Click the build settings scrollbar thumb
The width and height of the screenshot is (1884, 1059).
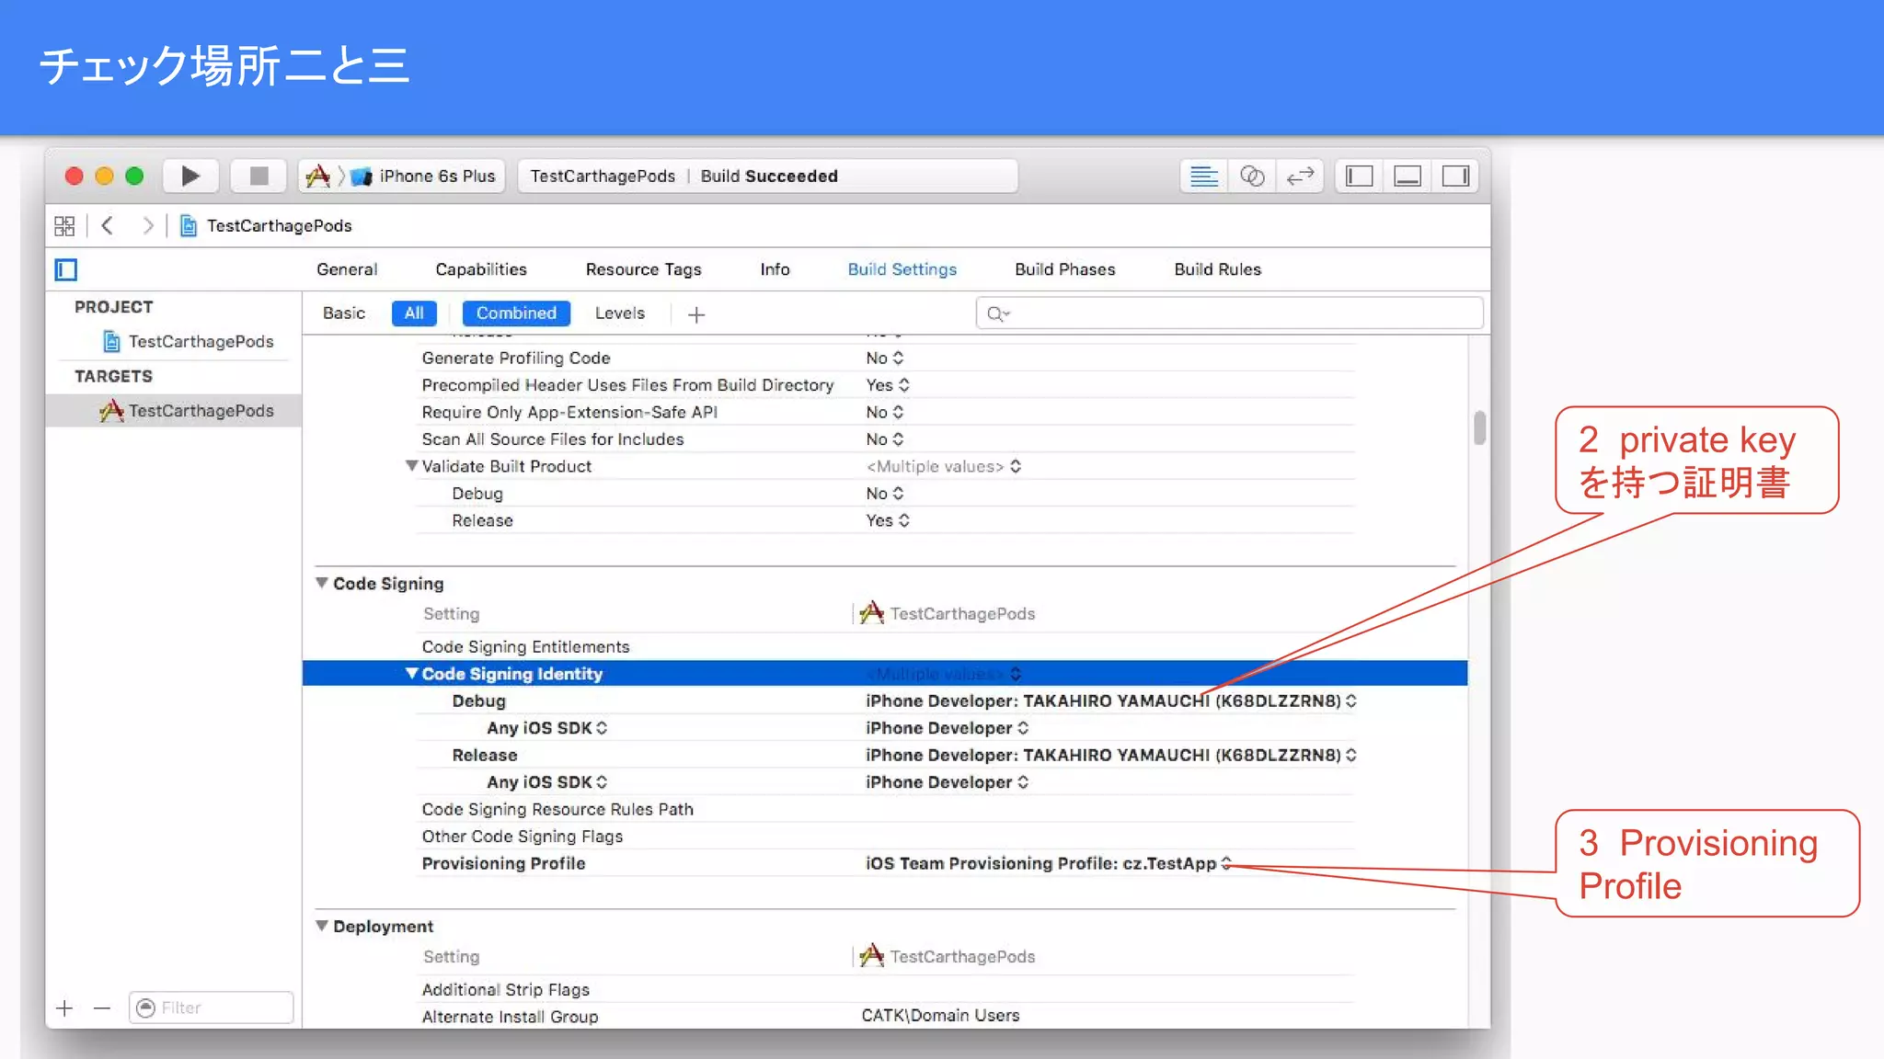pyautogui.click(x=1479, y=427)
